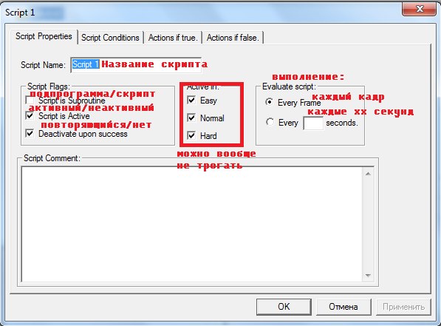Uncheck the Hard difficulty checkbox

tap(191, 135)
